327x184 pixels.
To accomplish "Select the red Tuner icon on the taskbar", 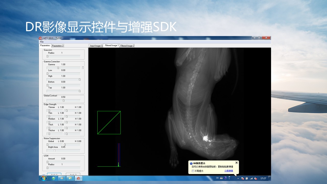I will coord(78,178).
